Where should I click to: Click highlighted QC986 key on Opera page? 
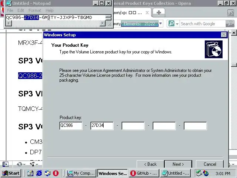(30, 76)
